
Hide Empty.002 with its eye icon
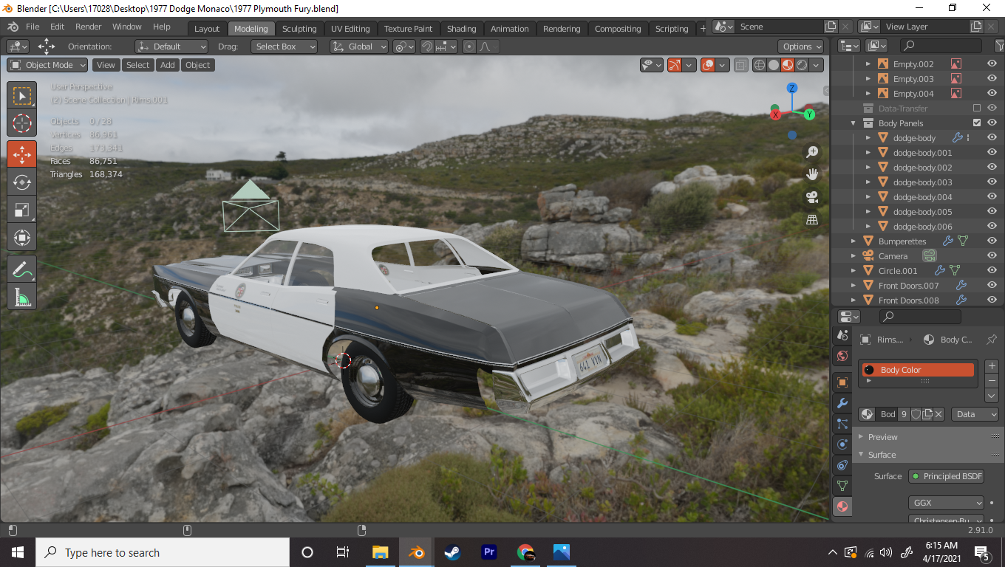[992, 64]
